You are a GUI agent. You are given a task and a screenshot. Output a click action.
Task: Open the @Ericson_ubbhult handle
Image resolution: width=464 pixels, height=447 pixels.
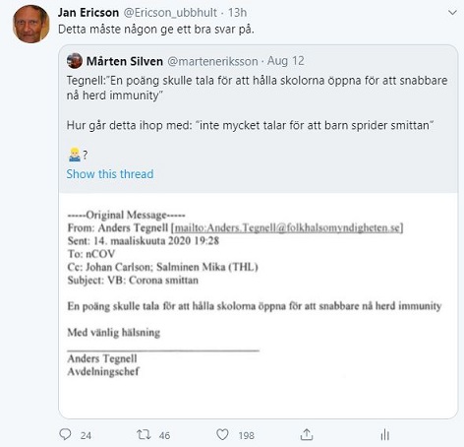click(x=170, y=13)
